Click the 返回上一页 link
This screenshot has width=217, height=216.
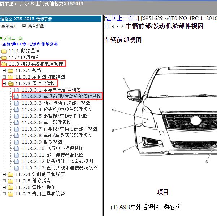pyautogui.click(x=121, y=18)
